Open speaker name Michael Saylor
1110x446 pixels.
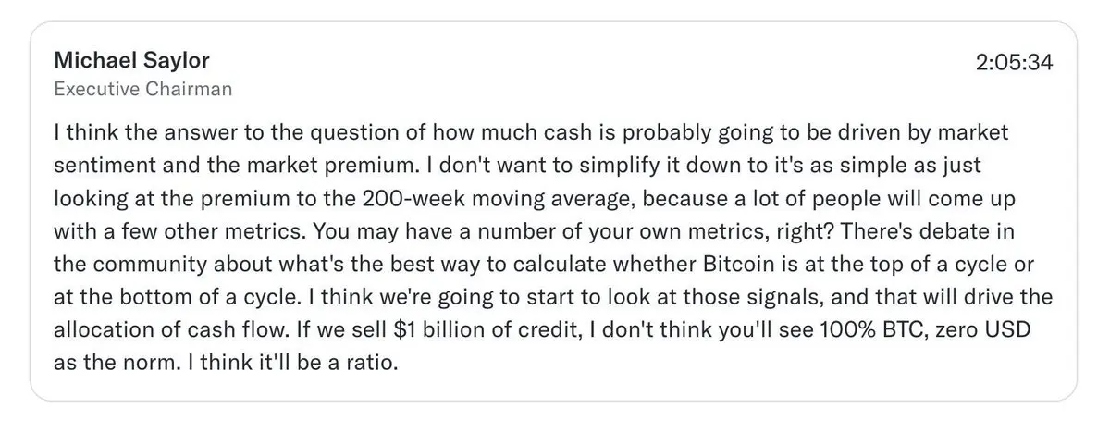point(131,61)
